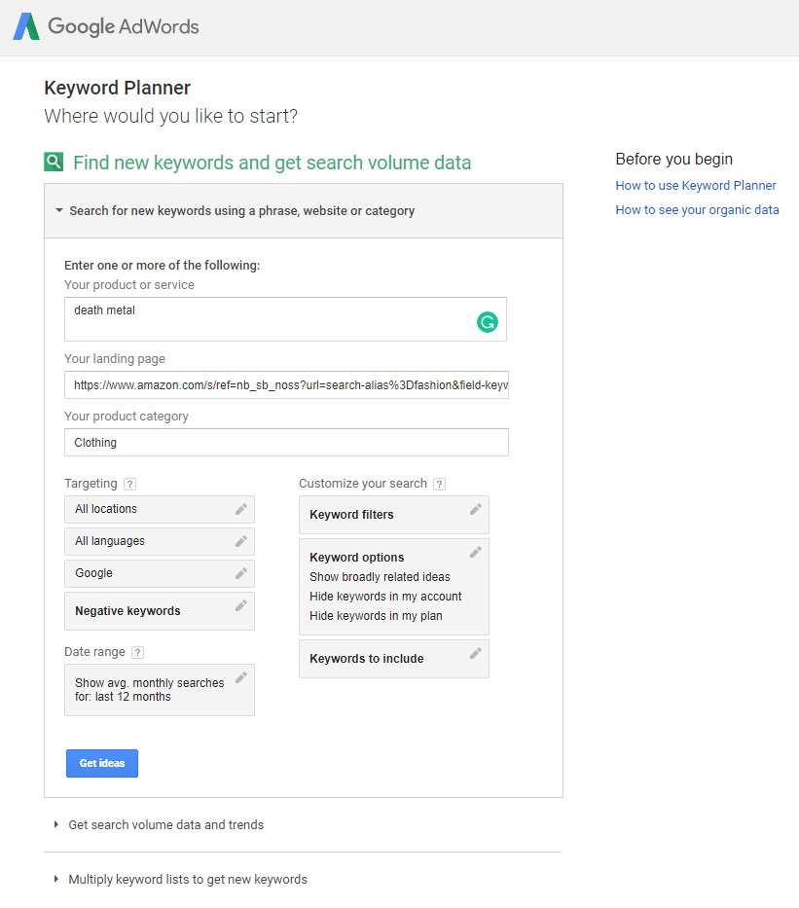Click pencil icon for Keyword options
Image resolution: width=799 pixels, height=908 pixels.
(475, 553)
